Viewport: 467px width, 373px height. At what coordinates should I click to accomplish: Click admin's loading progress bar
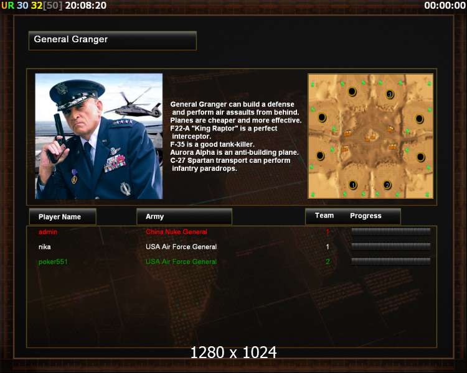pos(391,231)
